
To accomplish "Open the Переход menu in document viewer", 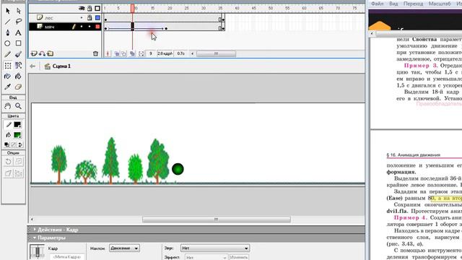I will (x=413, y=4).
